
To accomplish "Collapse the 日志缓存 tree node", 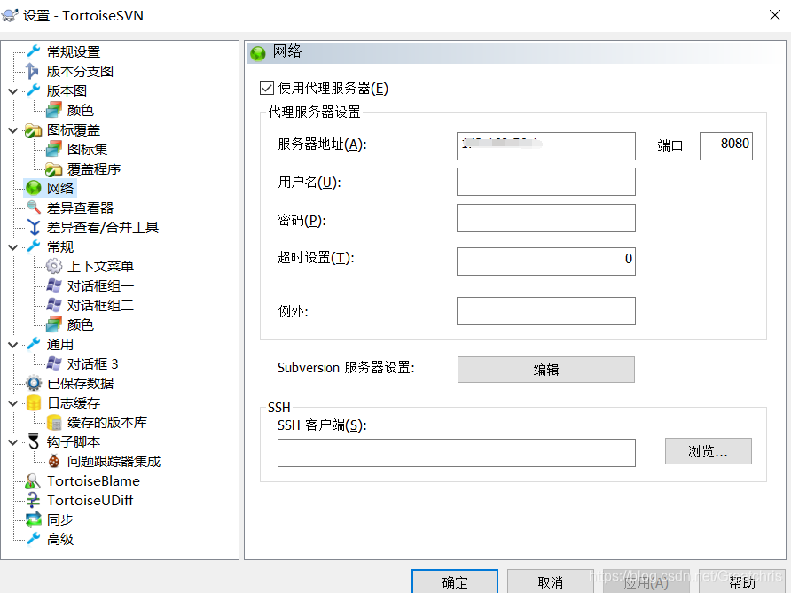I will (x=13, y=403).
